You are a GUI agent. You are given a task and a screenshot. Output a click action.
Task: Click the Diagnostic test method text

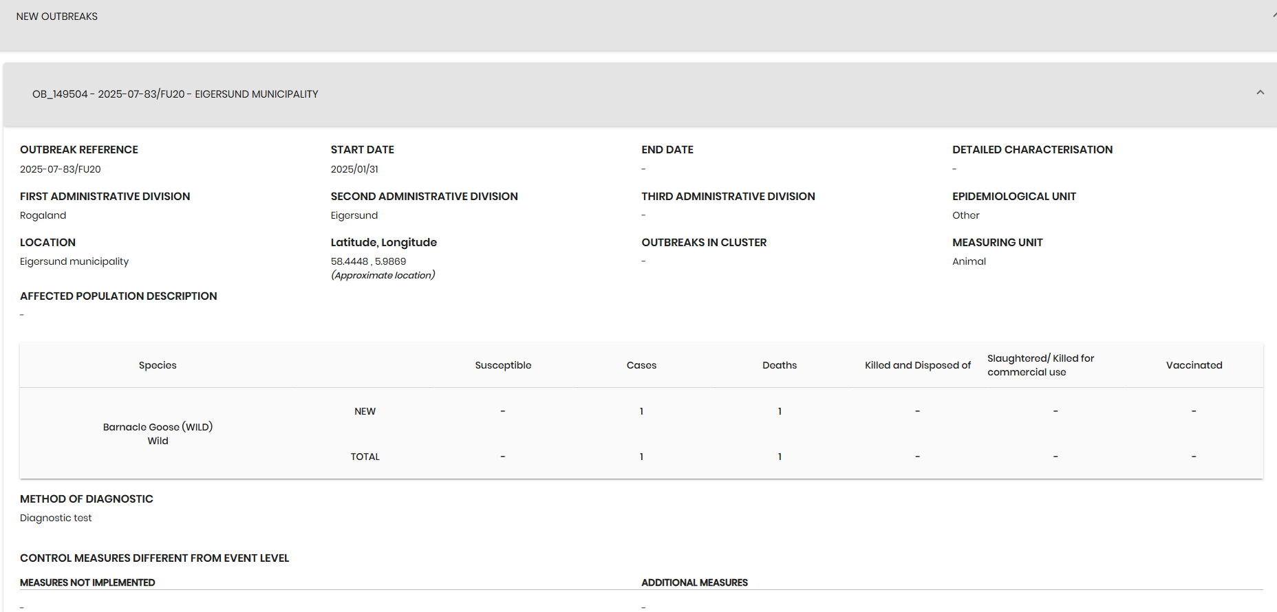(x=56, y=518)
